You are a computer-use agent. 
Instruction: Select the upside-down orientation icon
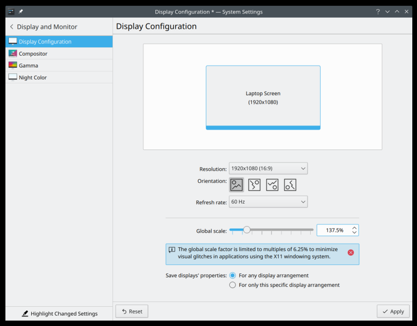[x=272, y=184]
